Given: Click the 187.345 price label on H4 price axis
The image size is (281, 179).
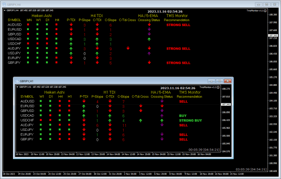Looking at the screenshot, I should pos(273,36).
